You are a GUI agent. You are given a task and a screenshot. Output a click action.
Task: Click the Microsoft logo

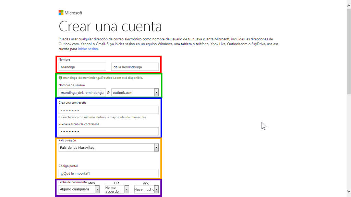[70, 13]
